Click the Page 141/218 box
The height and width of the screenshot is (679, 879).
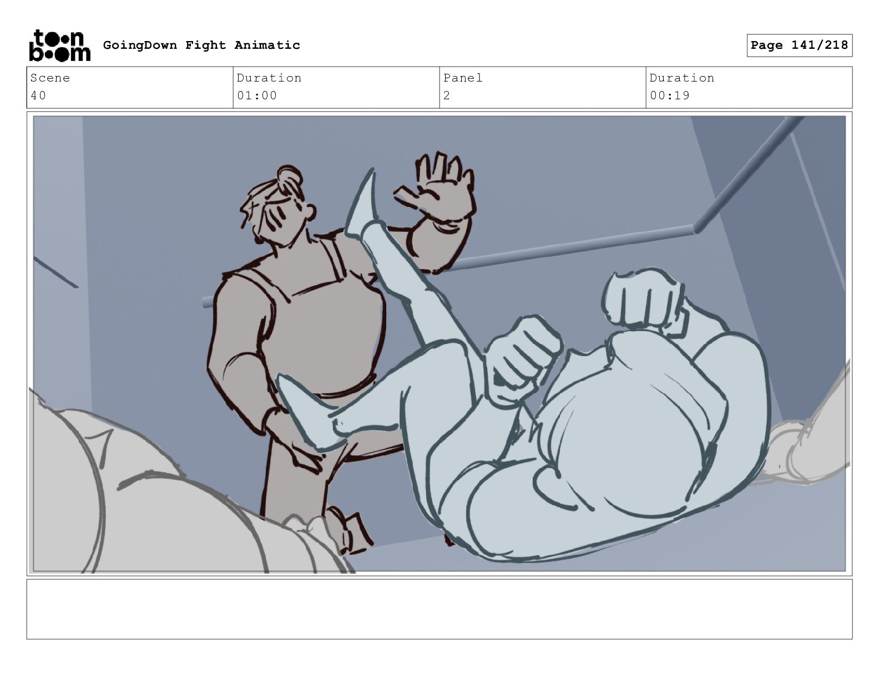tap(799, 45)
